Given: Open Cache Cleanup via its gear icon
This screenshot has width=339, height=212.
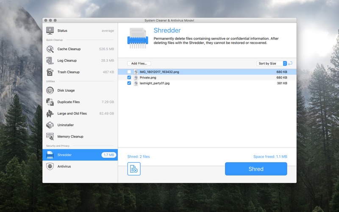Looking at the screenshot, I should coord(50,49).
